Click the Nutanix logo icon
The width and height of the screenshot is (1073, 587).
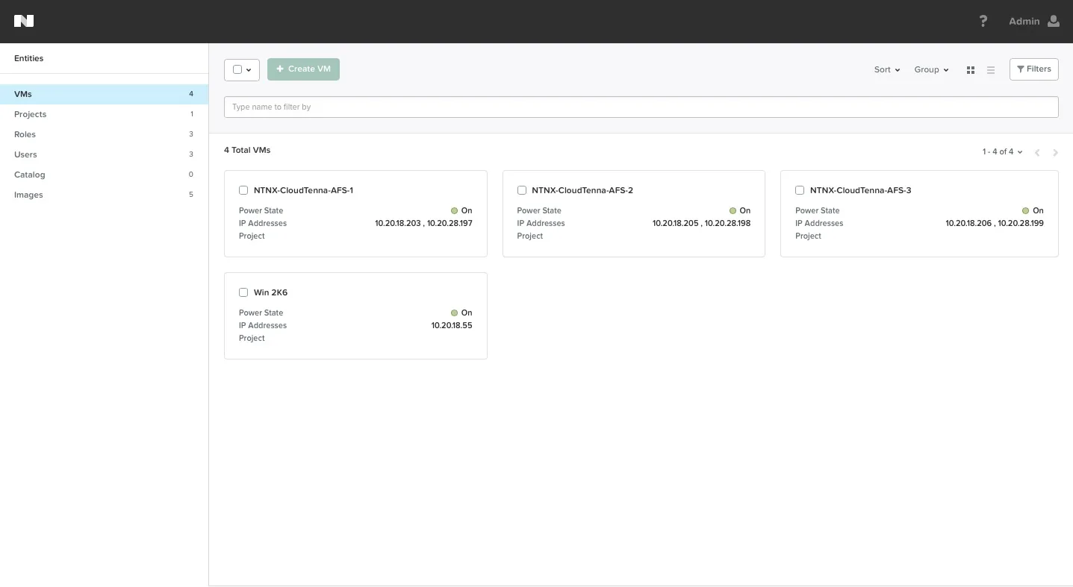click(24, 21)
